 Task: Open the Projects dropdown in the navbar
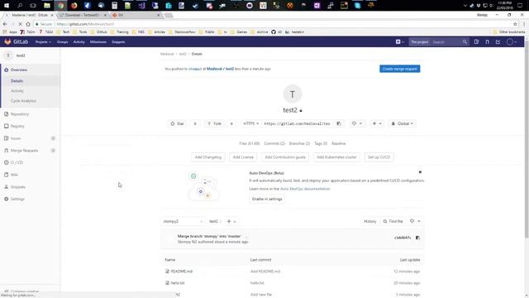pyautogui.click(x=43, y=42)
